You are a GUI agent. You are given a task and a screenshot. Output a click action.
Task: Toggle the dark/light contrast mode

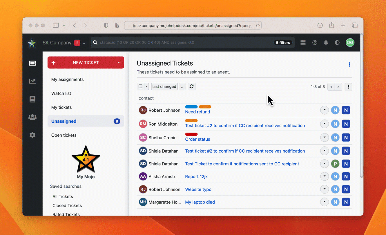tap(337, 43)
